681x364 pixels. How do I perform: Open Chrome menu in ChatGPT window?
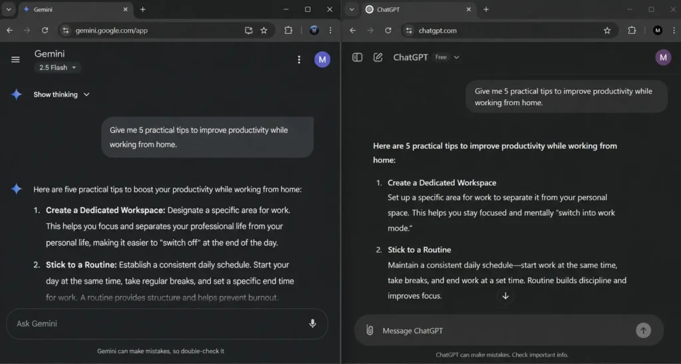[x=674, y=31]
